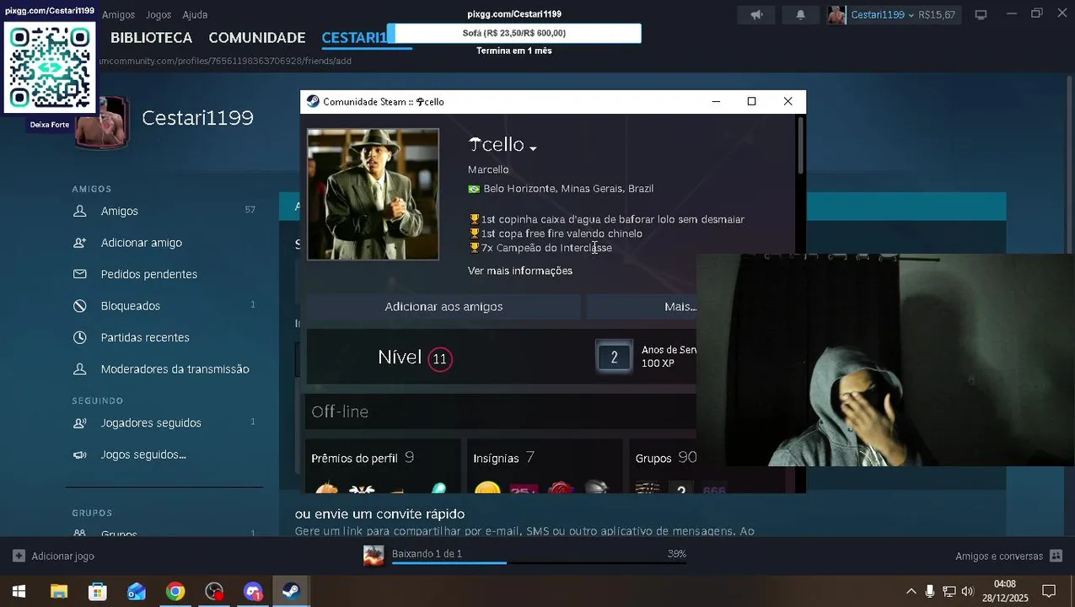Click the megaphone announcements icon

coord(756,14)
